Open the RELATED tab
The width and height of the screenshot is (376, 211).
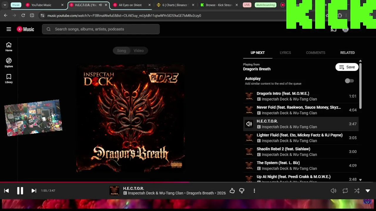(348, 53)
